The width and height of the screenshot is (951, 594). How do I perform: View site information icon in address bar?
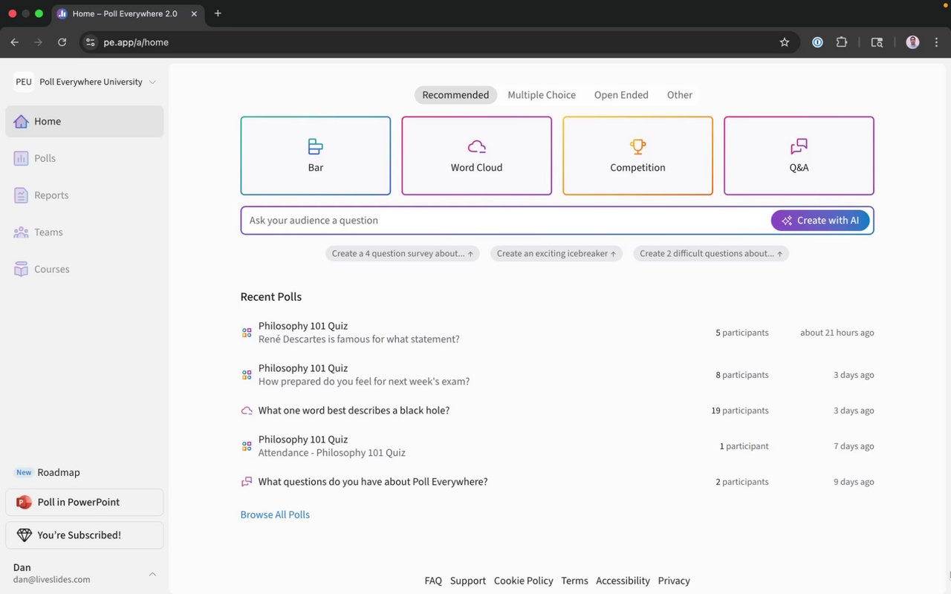click(91, 42)
